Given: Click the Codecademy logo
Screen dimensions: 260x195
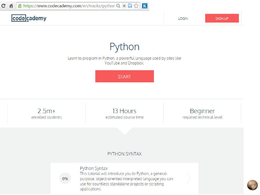Looking at the screenshot, I should tap(29, 18).
